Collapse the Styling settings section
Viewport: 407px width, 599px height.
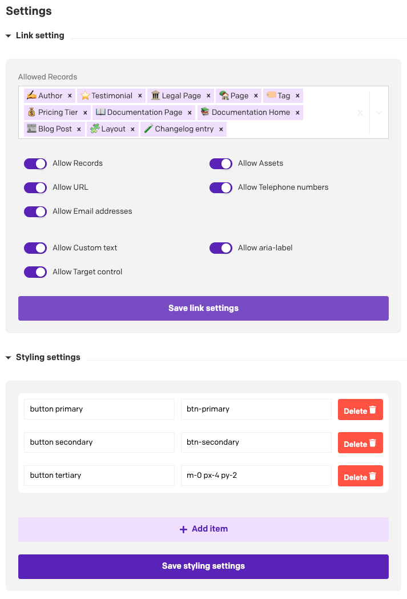pos(7,357)
